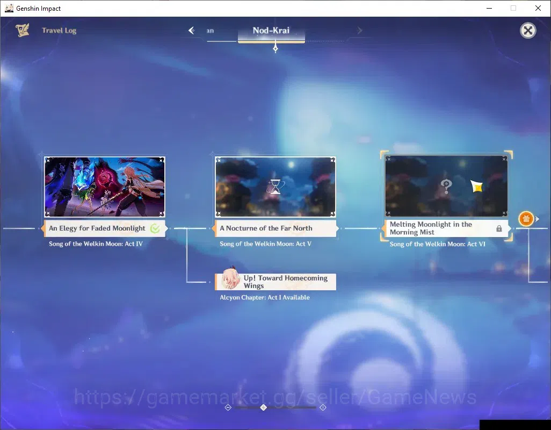This screenshot has width=551, height=430.
Task: Click the Travel Log quill icon
Action: point(23,30)
